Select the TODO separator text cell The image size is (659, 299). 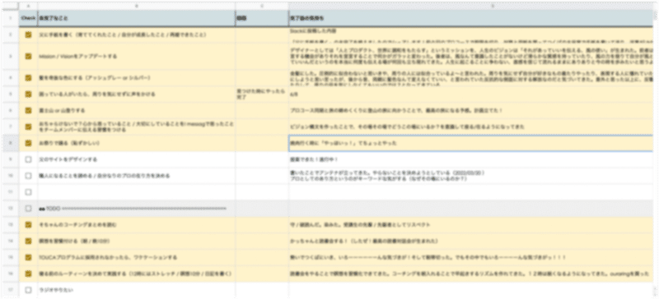[x=137, y=209]
